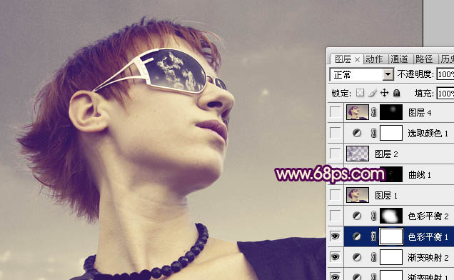The width and height of the screenshot is (454, 280).
Task: Click mask link icon on 色彩平衡 2
Action: click(x=374, y=216)
